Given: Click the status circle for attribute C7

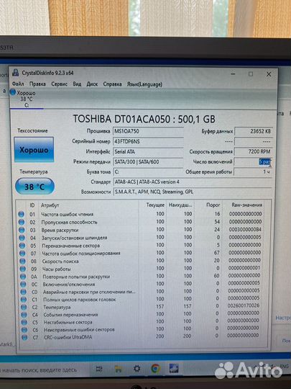Looking at the screenshot, I should coord(24,337).
